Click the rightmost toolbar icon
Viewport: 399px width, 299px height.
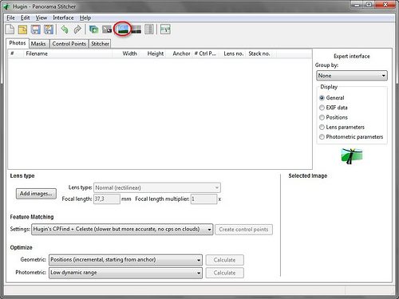click(165, 30)
